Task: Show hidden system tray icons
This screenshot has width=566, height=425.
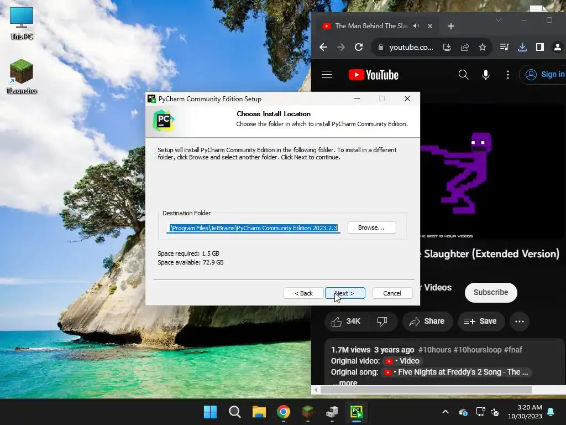Action: [x=446, y=412]
